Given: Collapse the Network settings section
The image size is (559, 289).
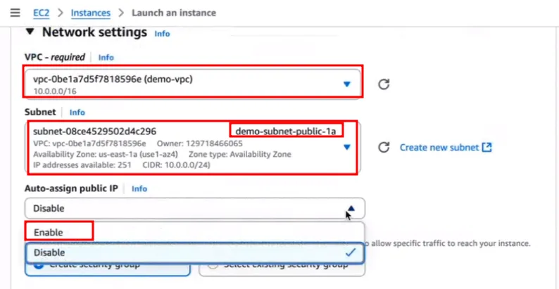Looking at the screenshot, I should 30,32.
